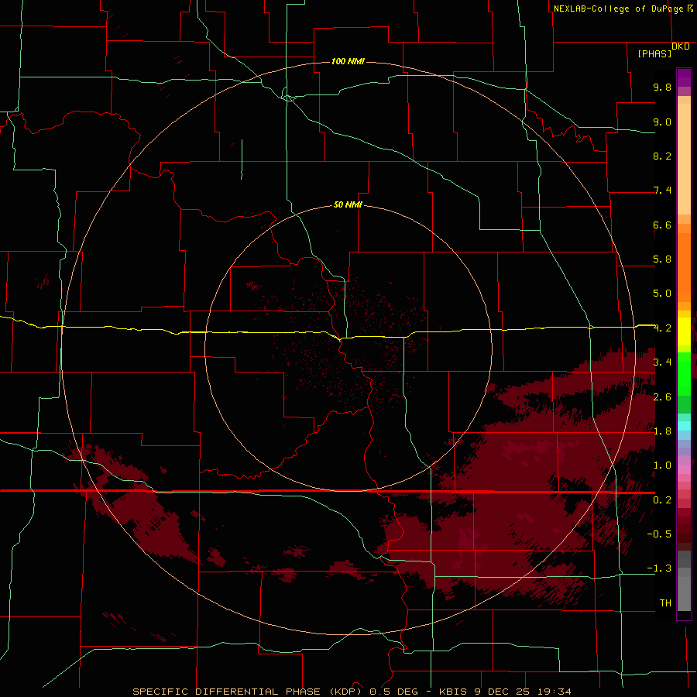Click the KBIS 9 DEC 25 19:34 timestamp

coord(505,692)
